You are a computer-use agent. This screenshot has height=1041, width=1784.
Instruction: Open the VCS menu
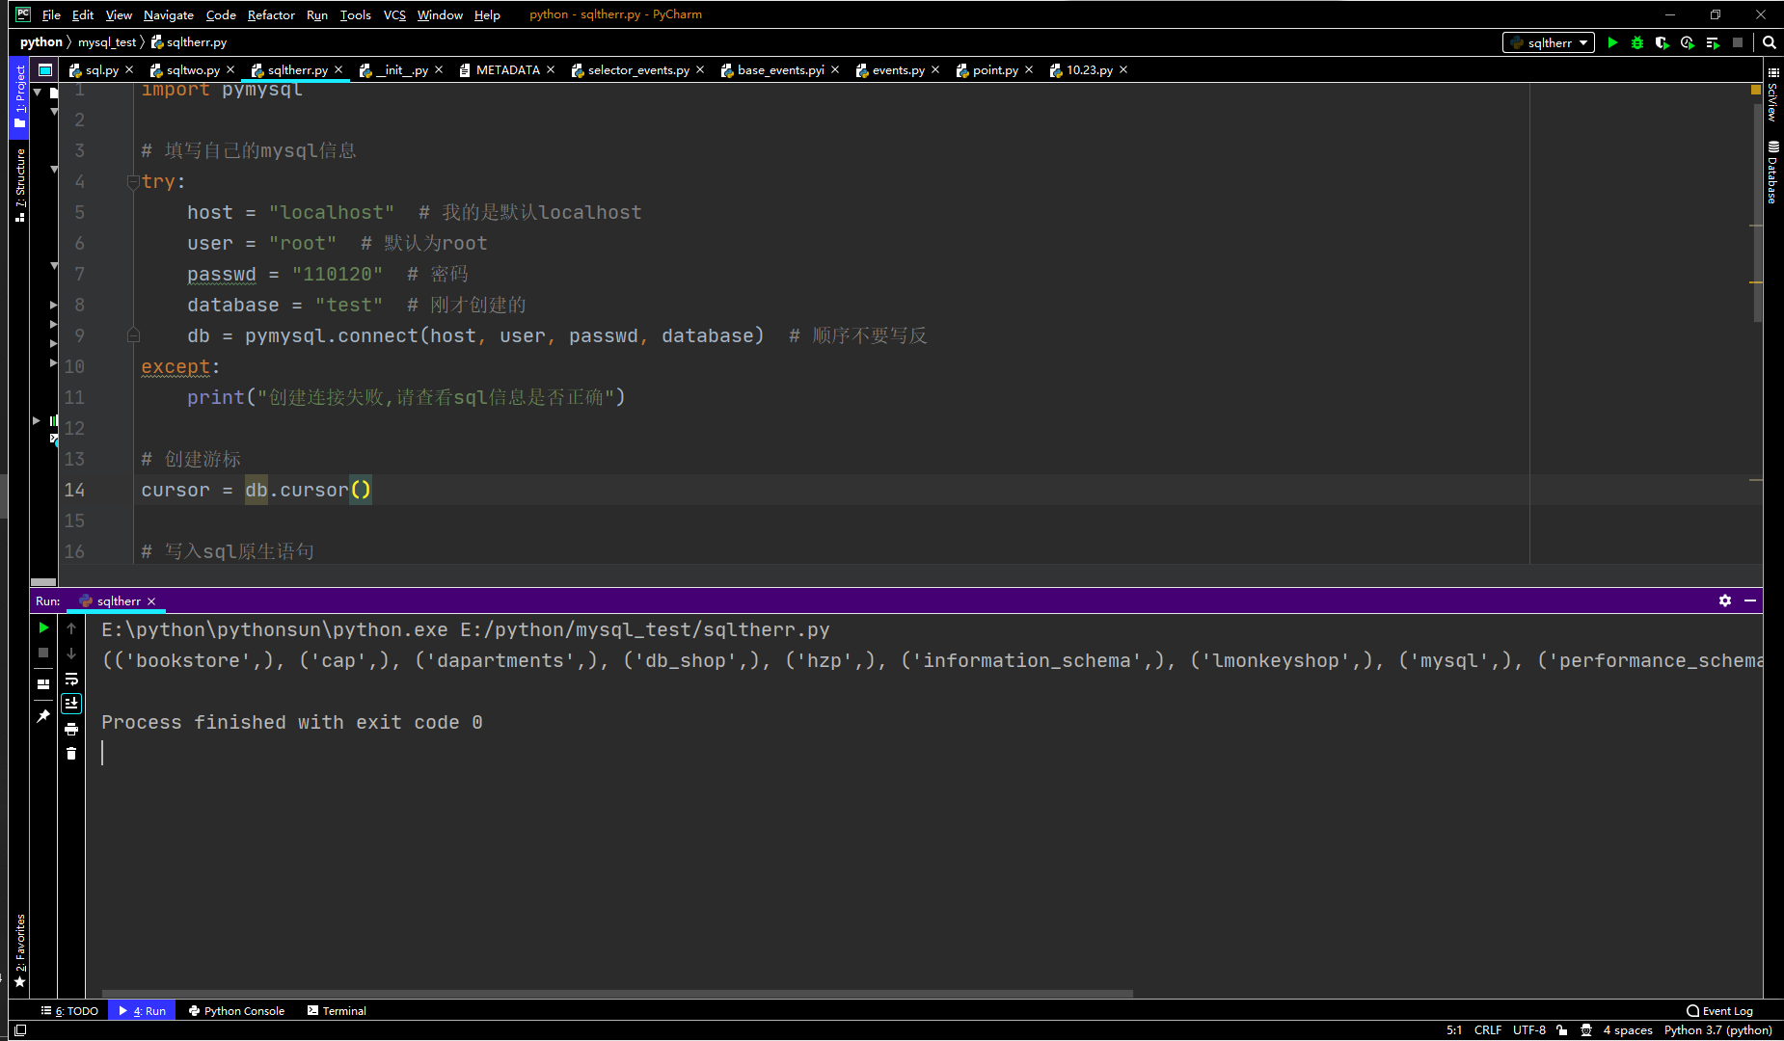394,14
